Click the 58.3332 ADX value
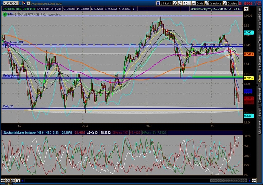263x185 pixels. pos(106,133)
